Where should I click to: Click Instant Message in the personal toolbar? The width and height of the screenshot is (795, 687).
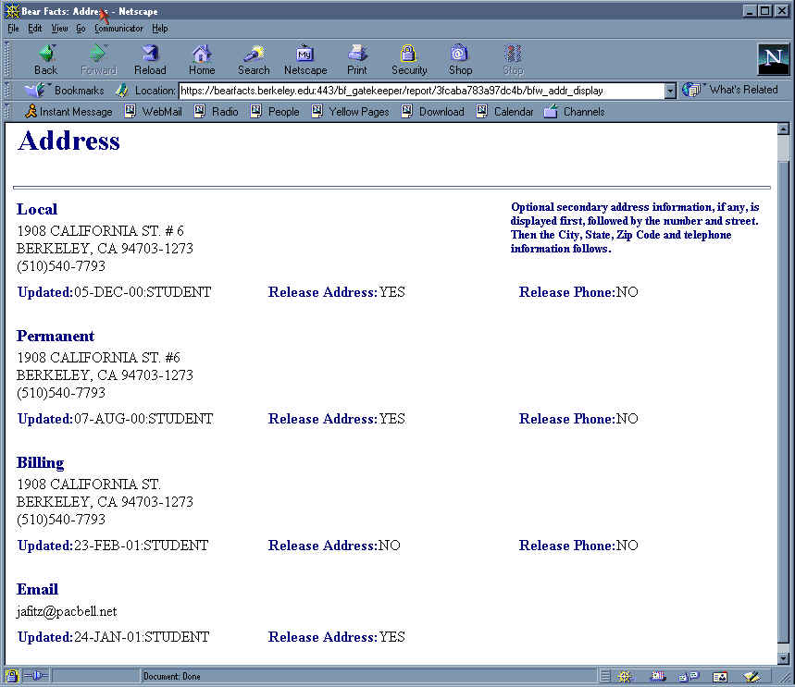click(x=68, y=112)
